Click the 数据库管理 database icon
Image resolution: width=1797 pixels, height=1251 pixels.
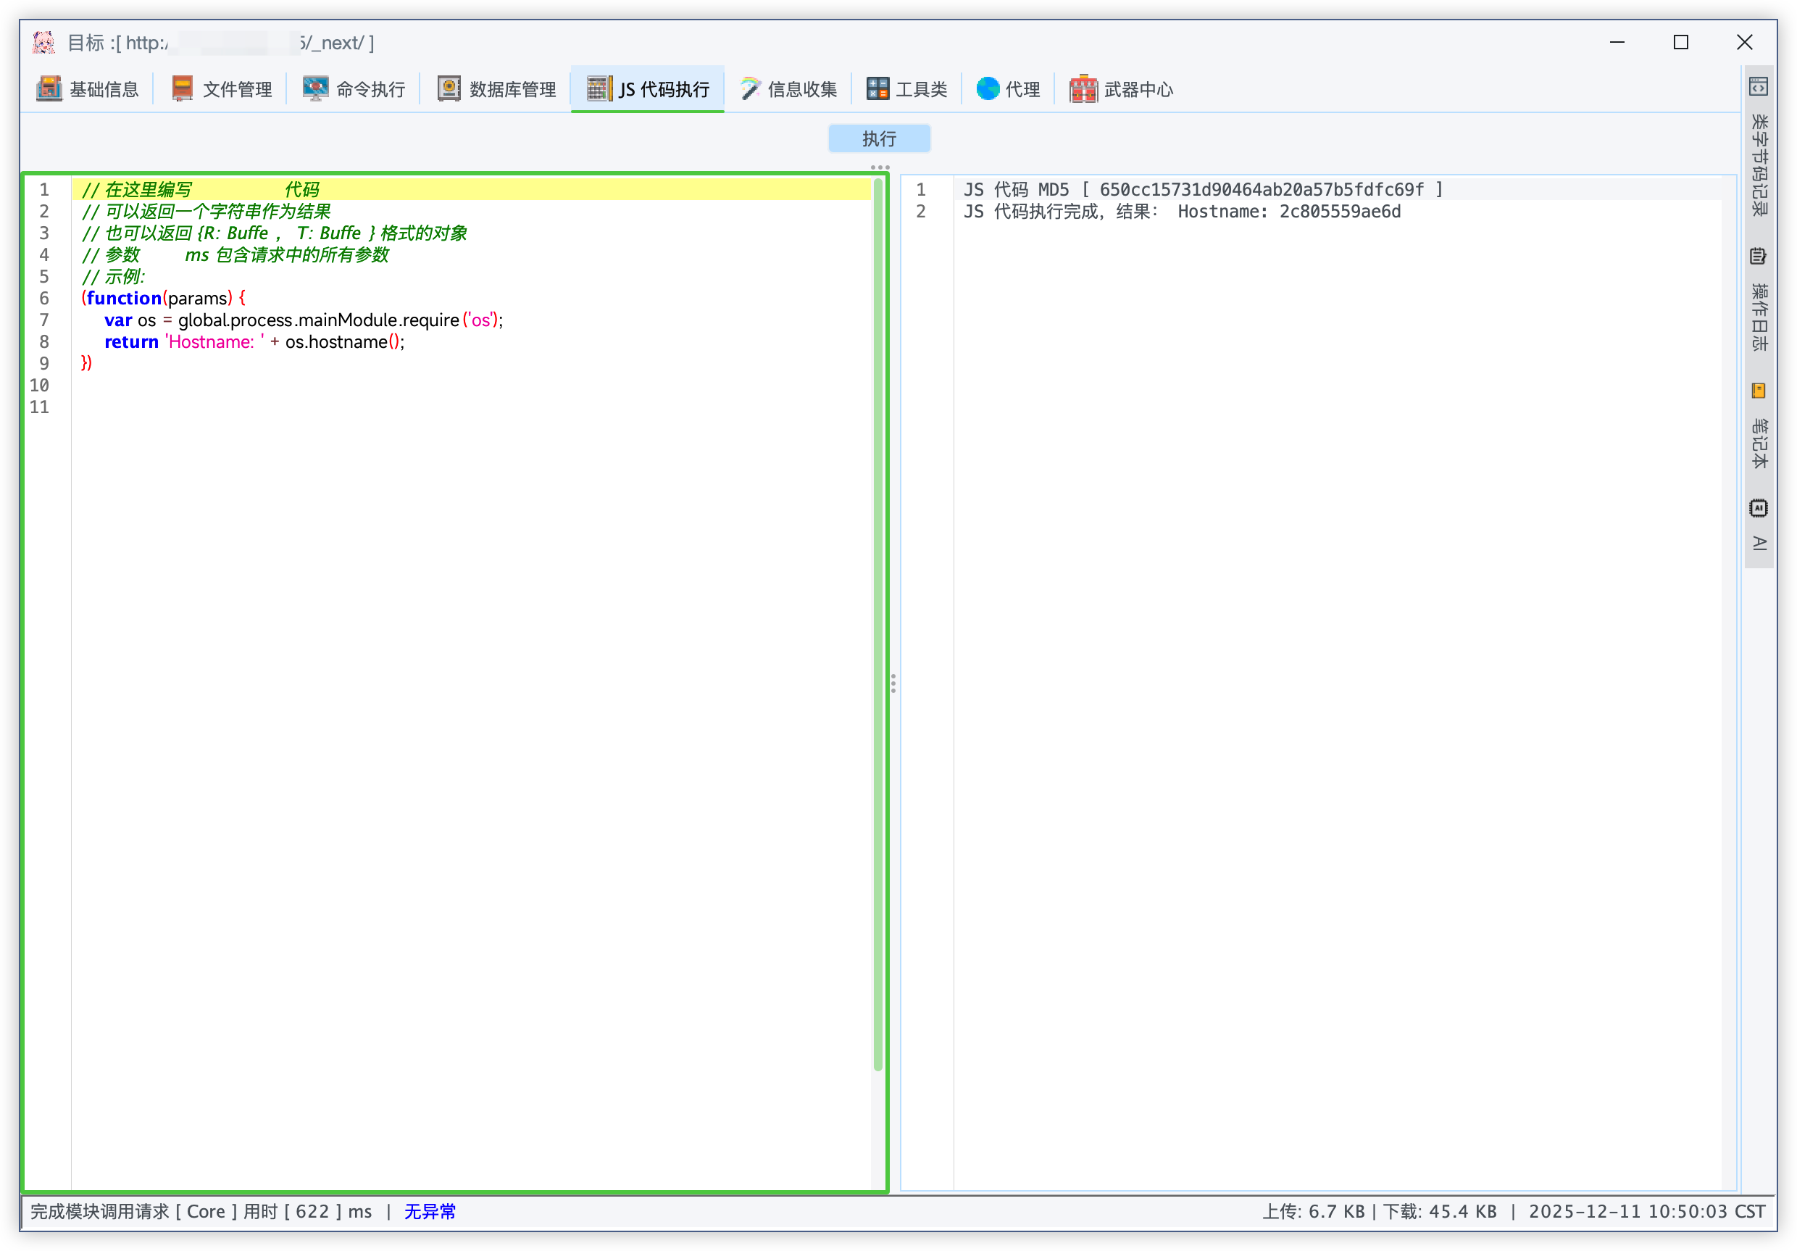pos(449,88)
